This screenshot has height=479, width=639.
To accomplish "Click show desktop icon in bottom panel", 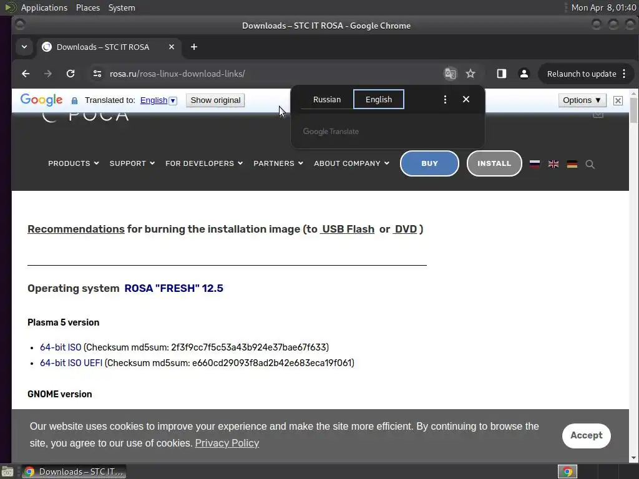I will click(x=7, y=472).
